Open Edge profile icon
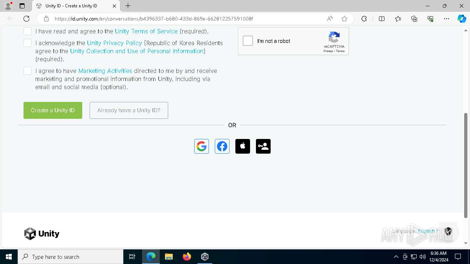This screenshot has width=470, height=264. 8,6
